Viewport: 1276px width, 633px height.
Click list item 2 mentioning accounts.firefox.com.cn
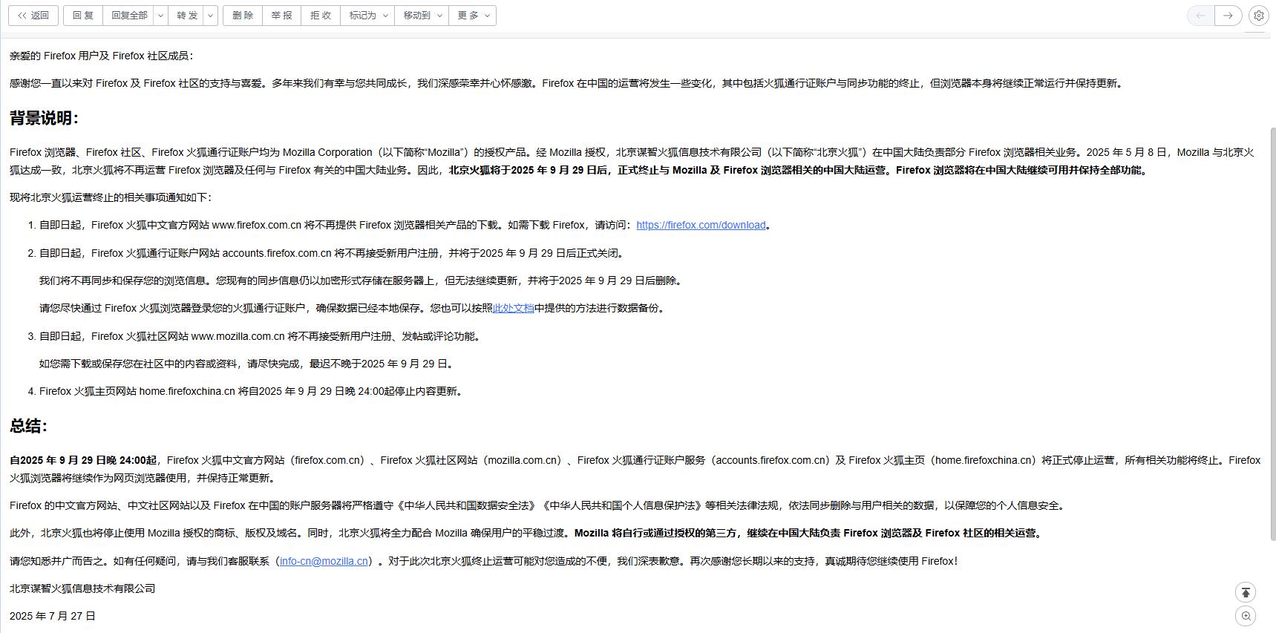pos(333,253)
